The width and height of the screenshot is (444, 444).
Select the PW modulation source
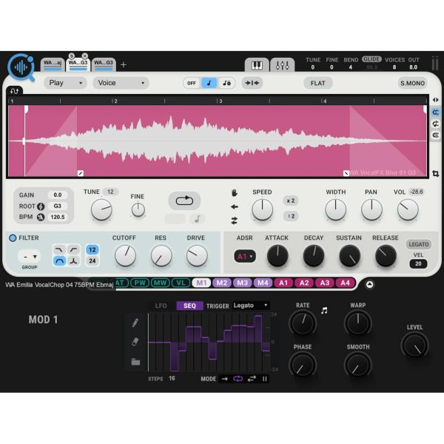click(x=140, y=283)
